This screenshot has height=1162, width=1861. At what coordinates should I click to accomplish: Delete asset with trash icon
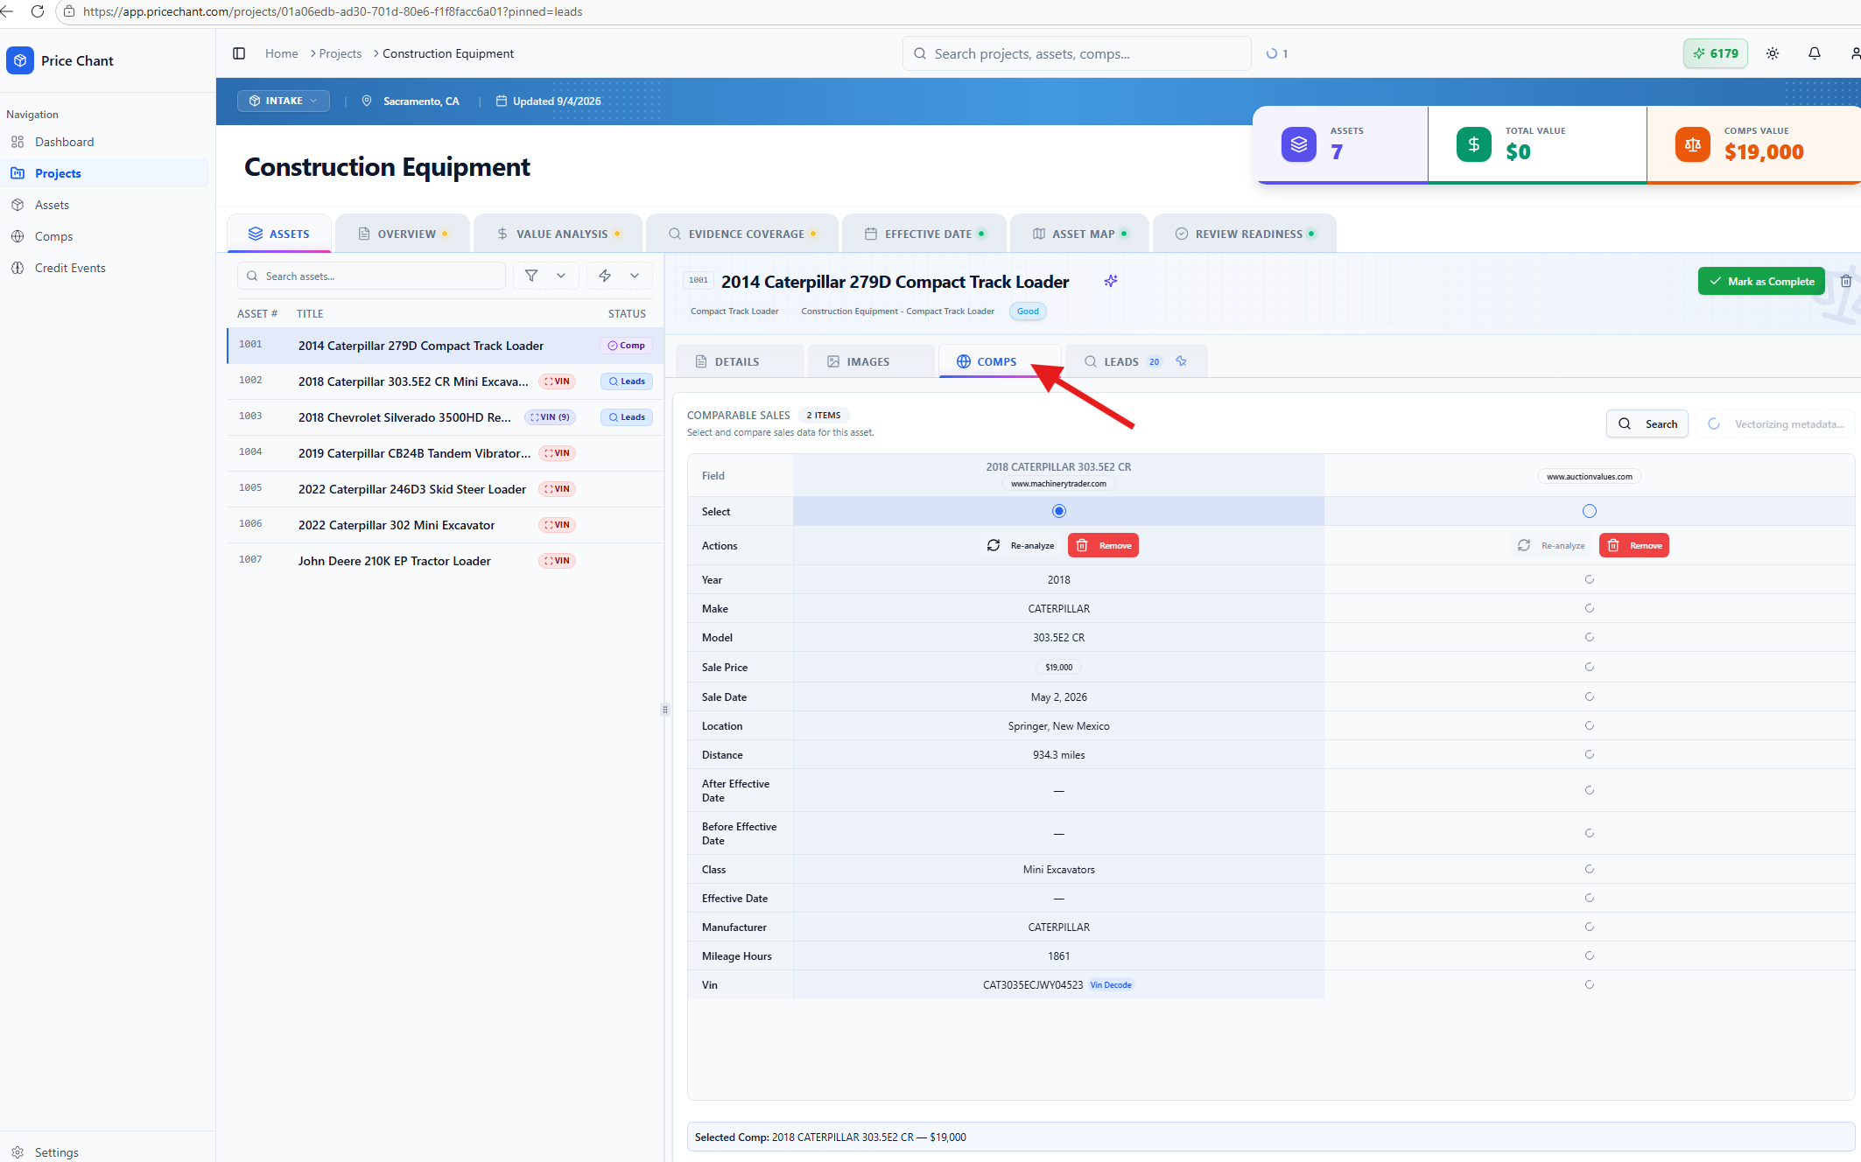pos(1846,281)
